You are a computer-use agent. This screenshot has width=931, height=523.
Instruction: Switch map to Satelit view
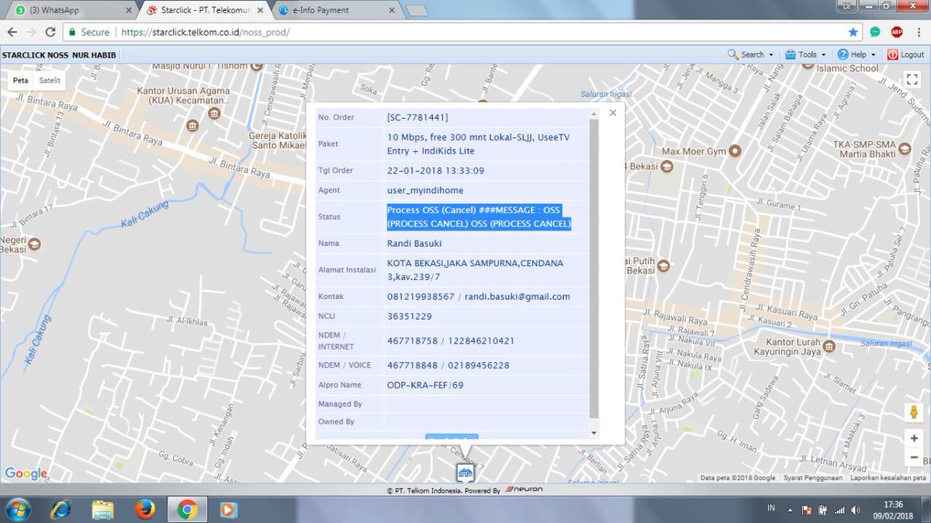50,80
